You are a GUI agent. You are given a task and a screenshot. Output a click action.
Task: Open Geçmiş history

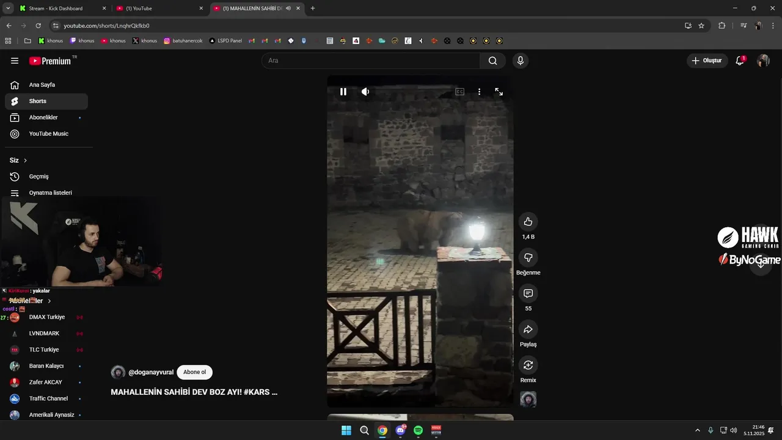[46, 177]
